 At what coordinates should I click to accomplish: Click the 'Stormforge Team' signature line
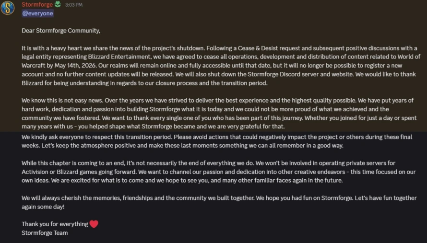pyautogui.click(x=45, y=233)
